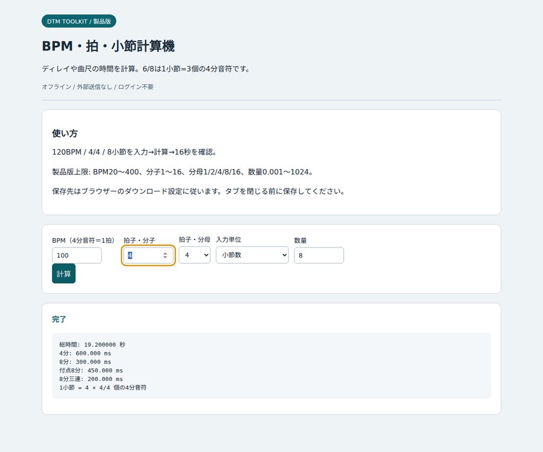Open the 拍子・分母 dropdown
Screen dimensions: 543x452
point(195,255)
